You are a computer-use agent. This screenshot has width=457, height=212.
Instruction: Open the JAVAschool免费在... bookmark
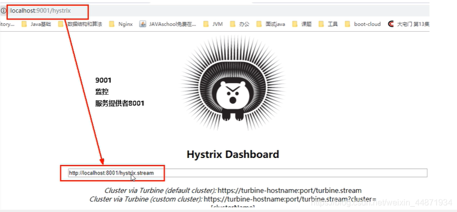tap(168, 24)
